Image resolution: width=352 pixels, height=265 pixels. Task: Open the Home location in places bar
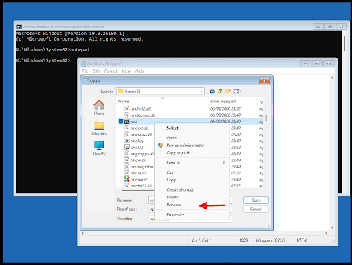click(99, 107)
